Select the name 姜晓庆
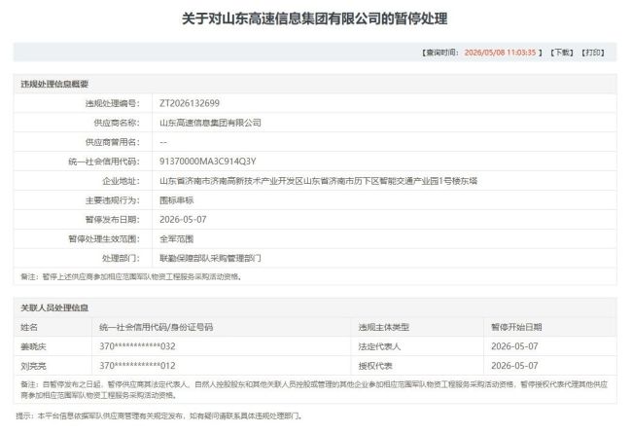 click(x=33, y=346)
